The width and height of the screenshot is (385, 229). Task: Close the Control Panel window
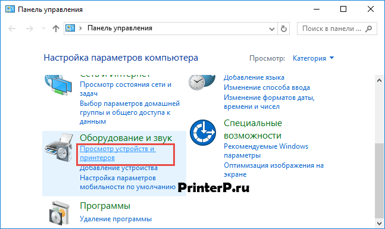[371, 10]
